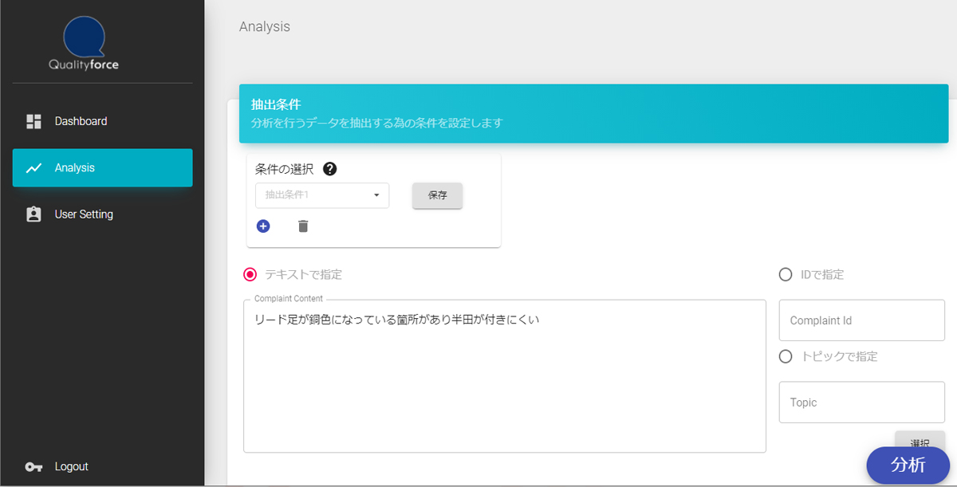Select the テキストで指定 radio button
This screenshot has height=487, width=957.
pyautogui.click(x=249, y=274)
